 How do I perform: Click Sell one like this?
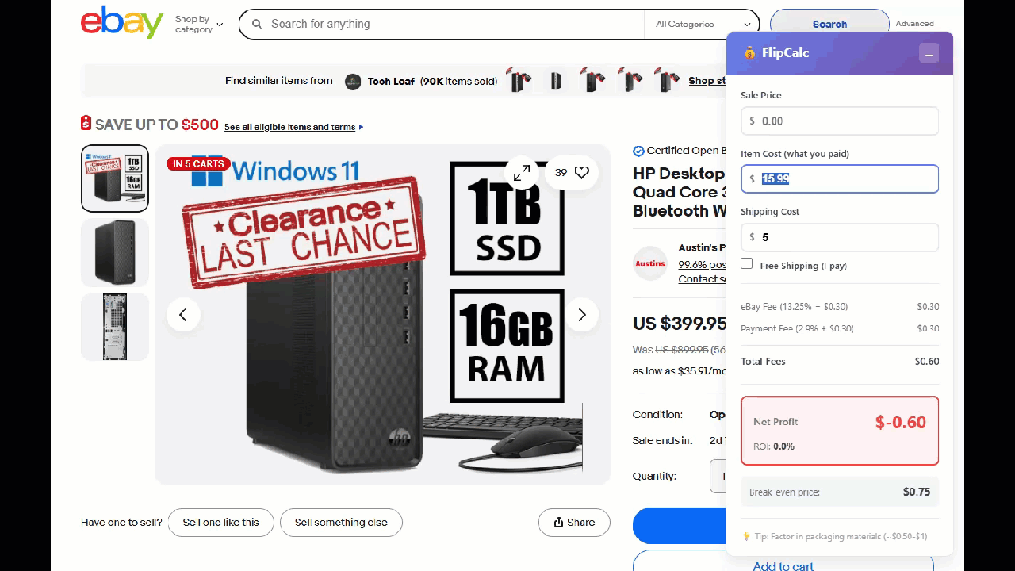point(220,523)
